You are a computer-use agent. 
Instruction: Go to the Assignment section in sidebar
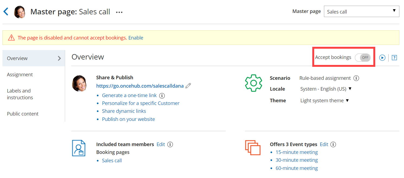(20, 75)
